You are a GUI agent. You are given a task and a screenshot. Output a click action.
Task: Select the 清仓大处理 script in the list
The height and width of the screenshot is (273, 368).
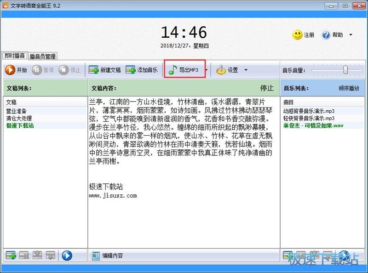pyautogui.click(x=45, y=118)
